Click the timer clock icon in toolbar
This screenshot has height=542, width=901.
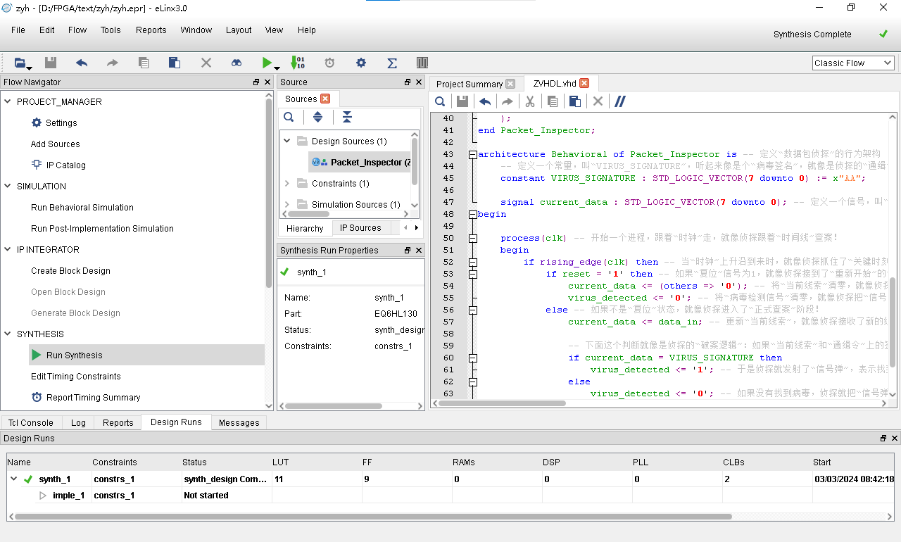tap(329, 63)
